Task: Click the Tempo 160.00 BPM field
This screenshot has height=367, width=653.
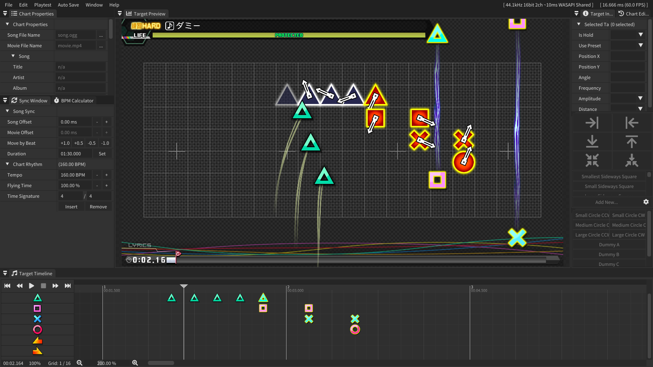Action: coord(75,175)
